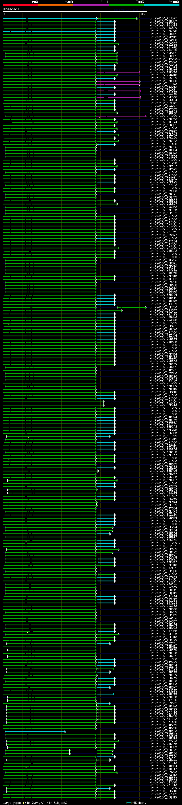
Task: Select the query label BP097973
Action: point(11,9)
